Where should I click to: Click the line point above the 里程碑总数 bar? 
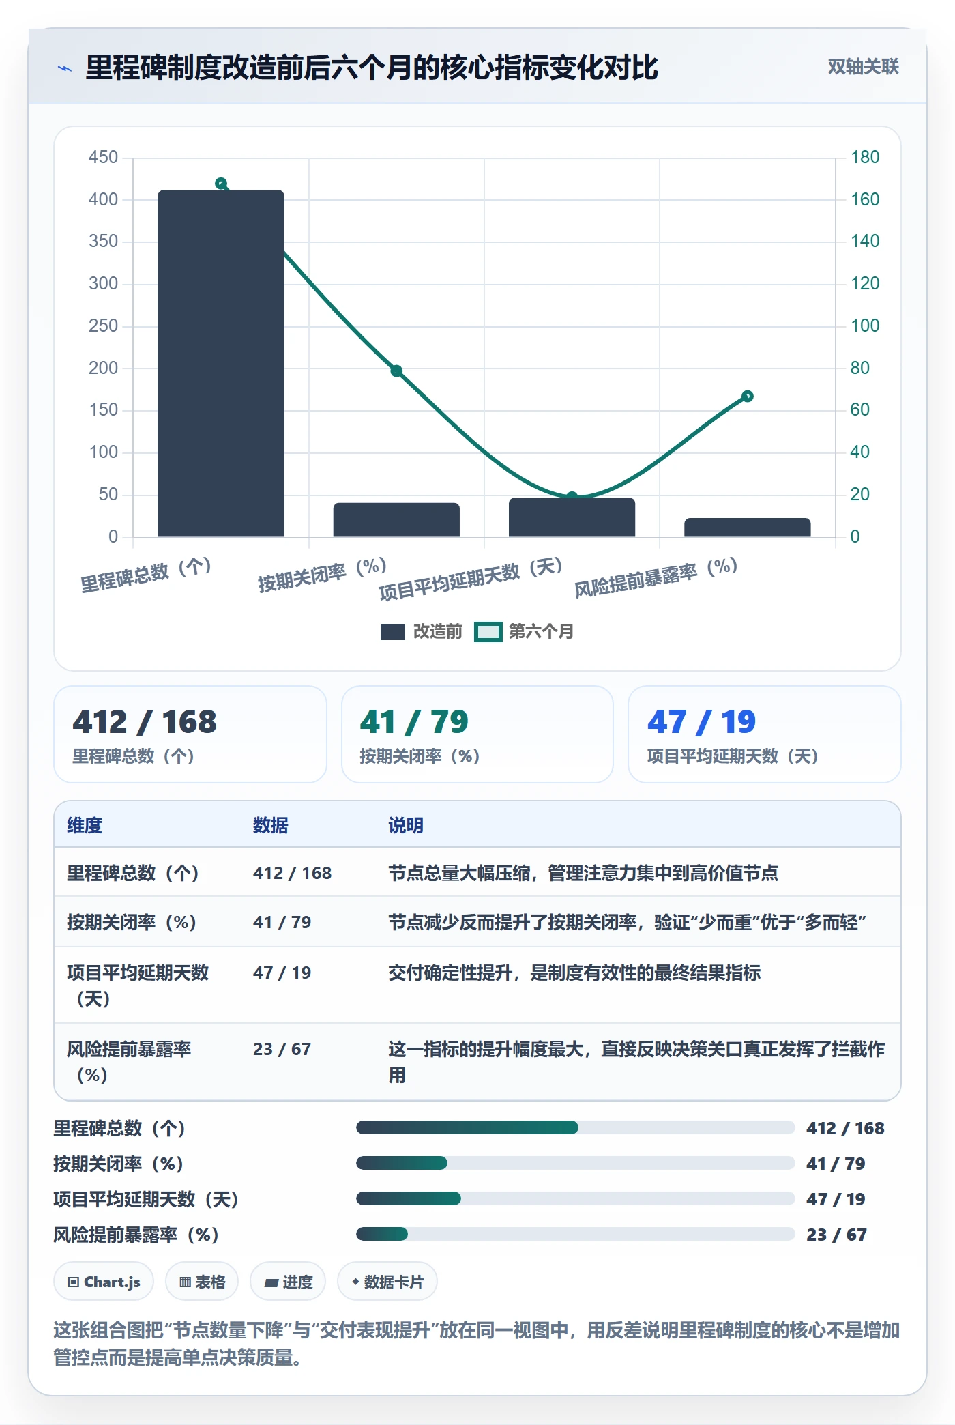pyautogui.click(x=221, y=184)
